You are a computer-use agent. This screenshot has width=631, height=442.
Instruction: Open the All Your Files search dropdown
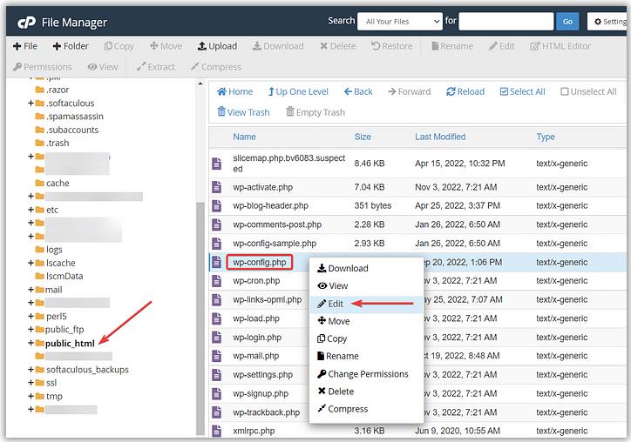pyautogui.click(x=401, y=22)
